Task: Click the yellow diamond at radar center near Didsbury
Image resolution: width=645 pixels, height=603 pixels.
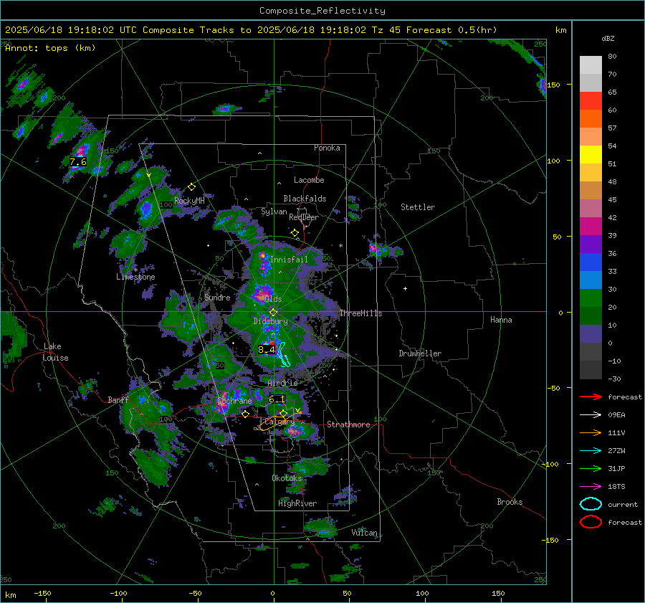Action: tap(273, 313)
